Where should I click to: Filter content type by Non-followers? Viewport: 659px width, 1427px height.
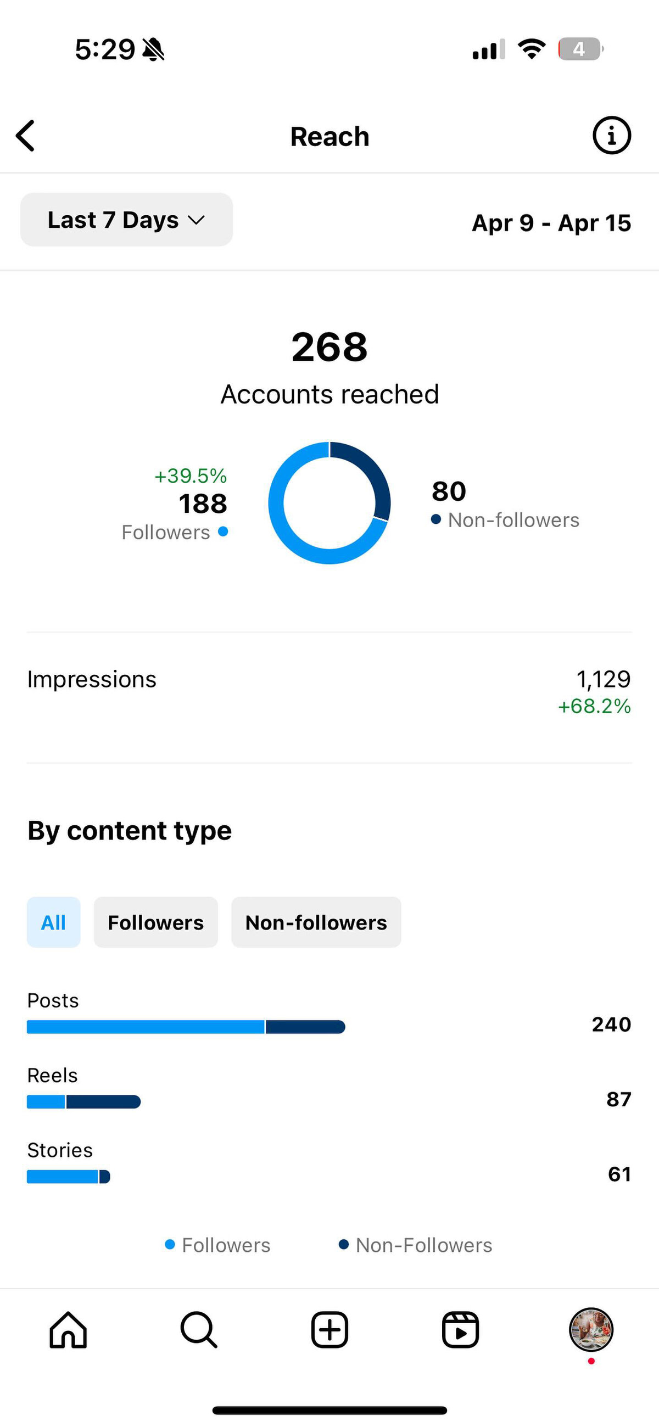pyautogui.click(x=316, y=922)
